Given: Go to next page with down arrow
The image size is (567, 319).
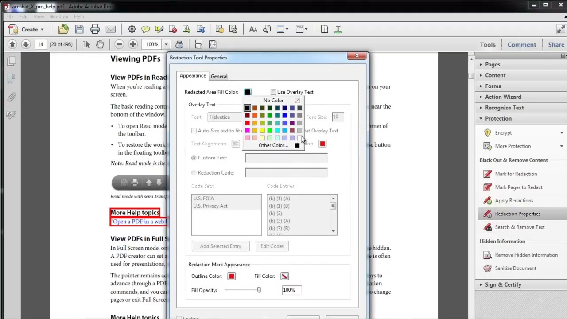Looking at the screenshot, I should pos(26,44).
